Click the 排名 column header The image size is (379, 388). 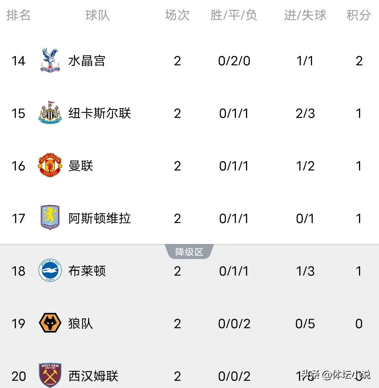(18, 15)
